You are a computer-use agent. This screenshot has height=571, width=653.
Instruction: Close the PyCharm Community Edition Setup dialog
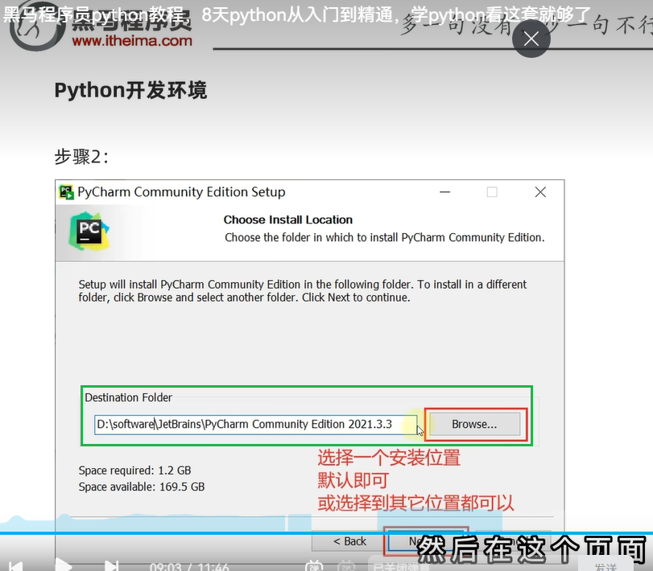pyautogui.click(x=540, y=192)
